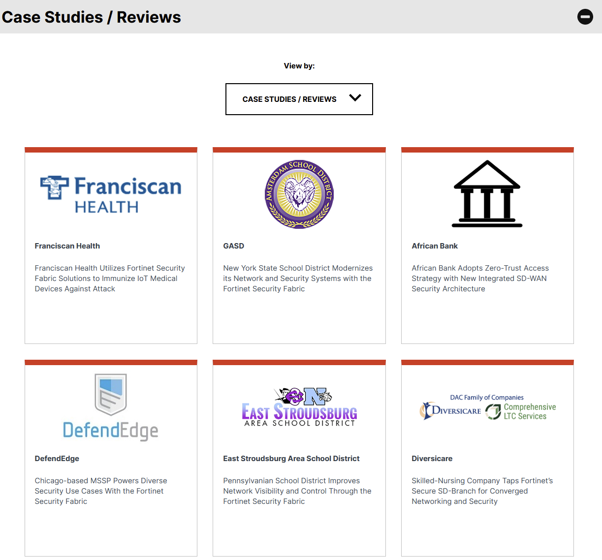Open the Franciscan Health title link
602x560 pixels.
coord(67,246)
